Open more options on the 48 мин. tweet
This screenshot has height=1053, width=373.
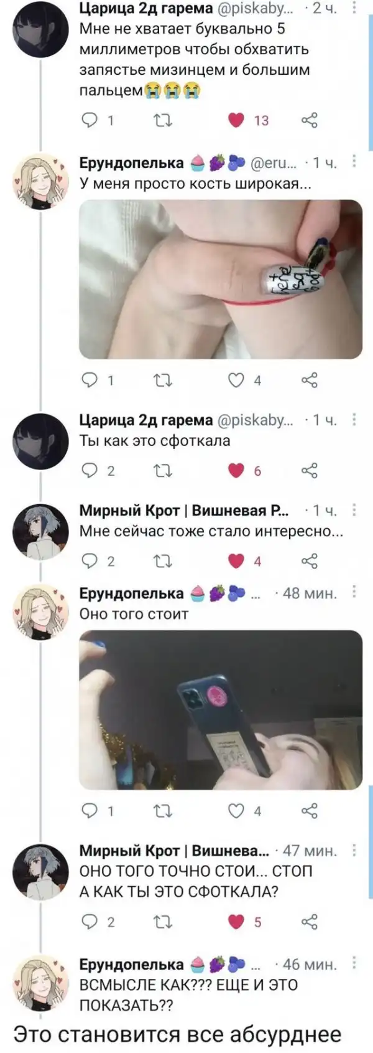pos(354,592)
